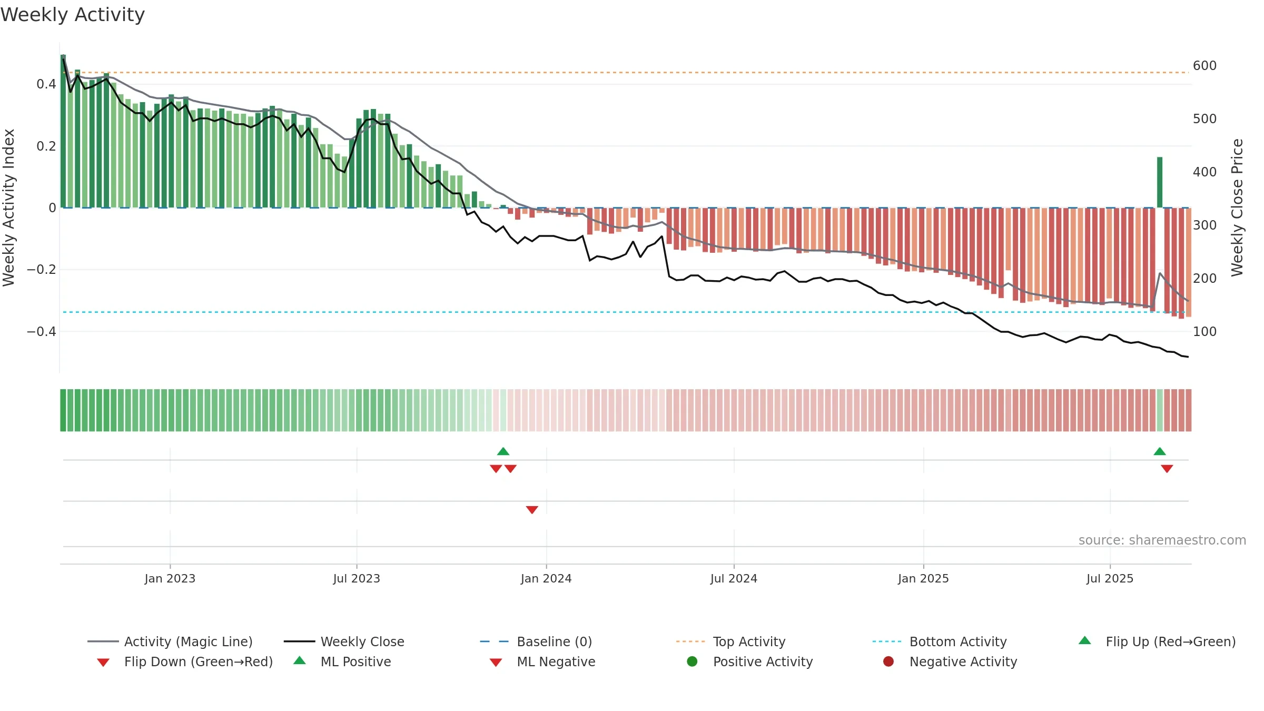The width and height of the screenshot is (1264, 711).
Task: Click the Weekly Activity chart title
Action: click(73, 15)
